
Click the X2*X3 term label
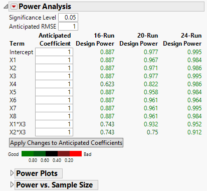pos(18,132)
